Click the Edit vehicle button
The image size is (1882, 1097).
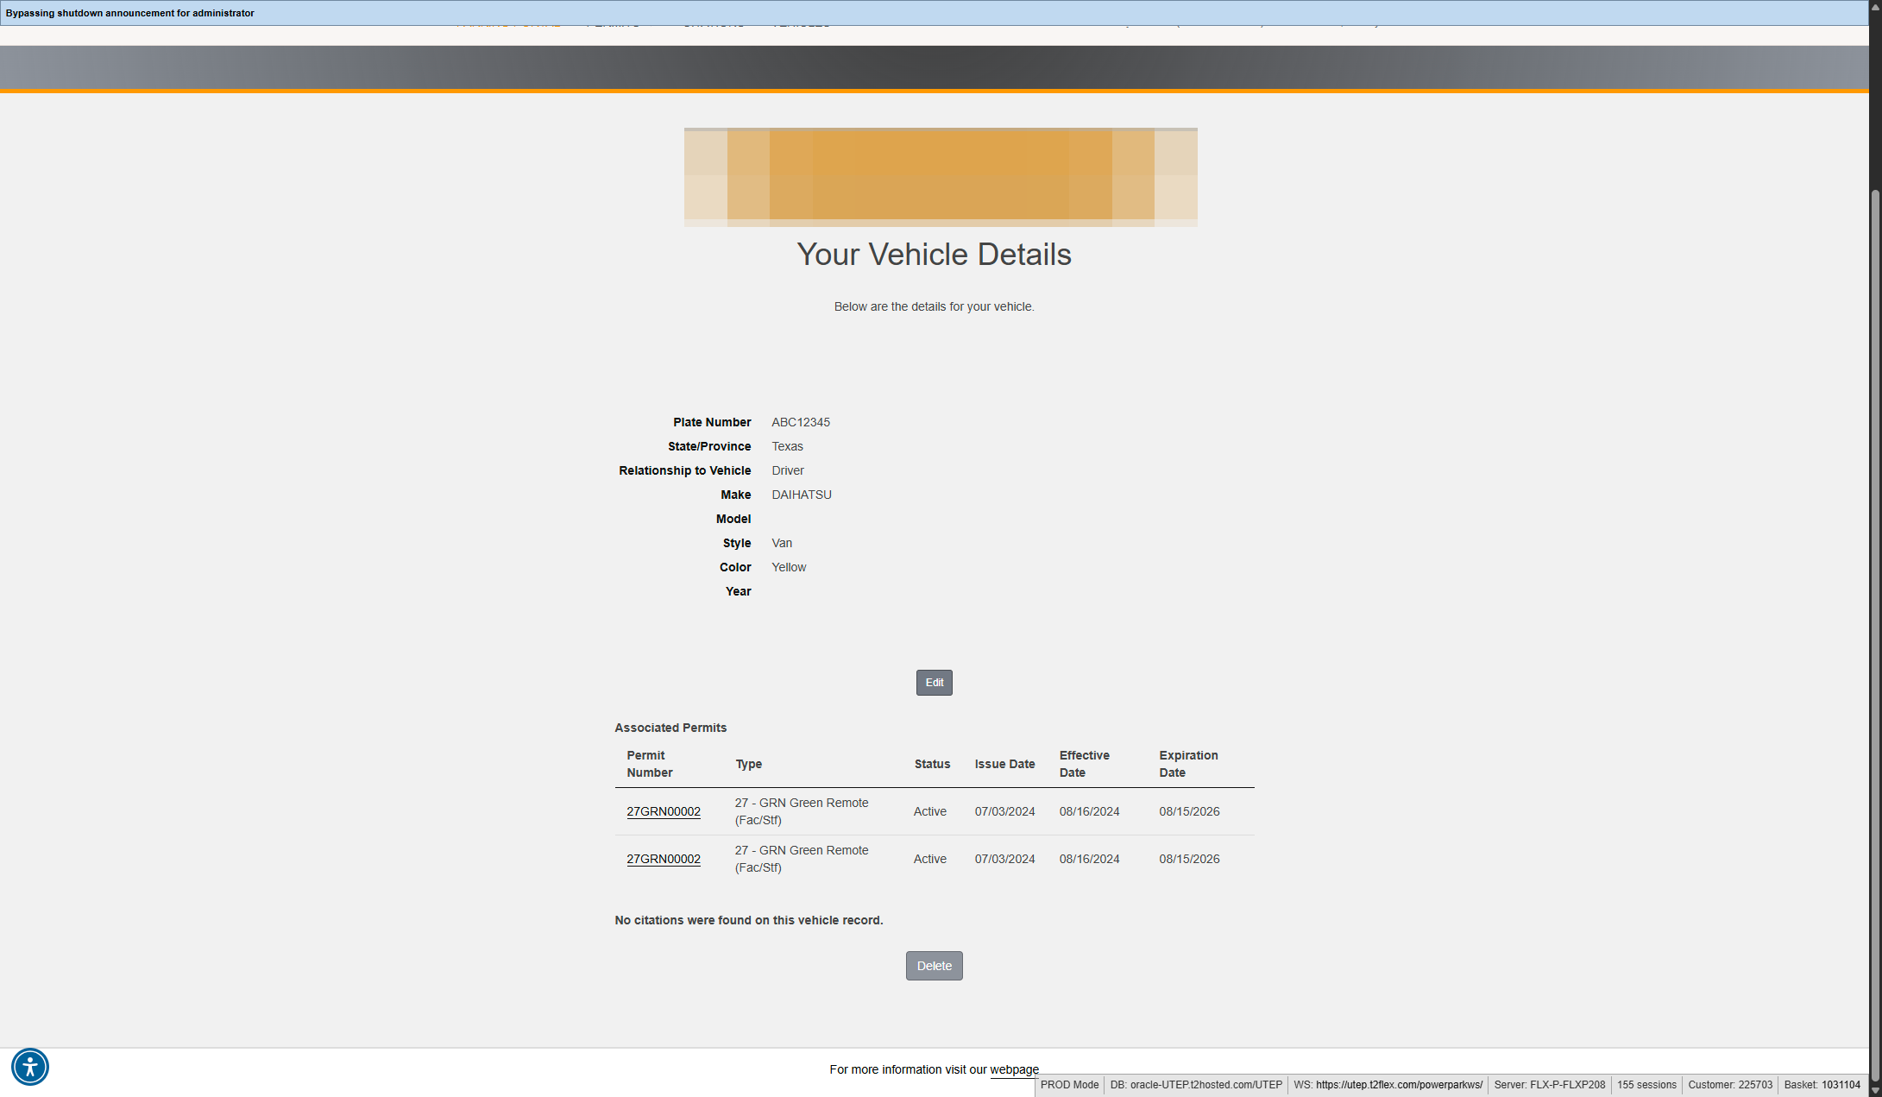click(x=934, y=683)
